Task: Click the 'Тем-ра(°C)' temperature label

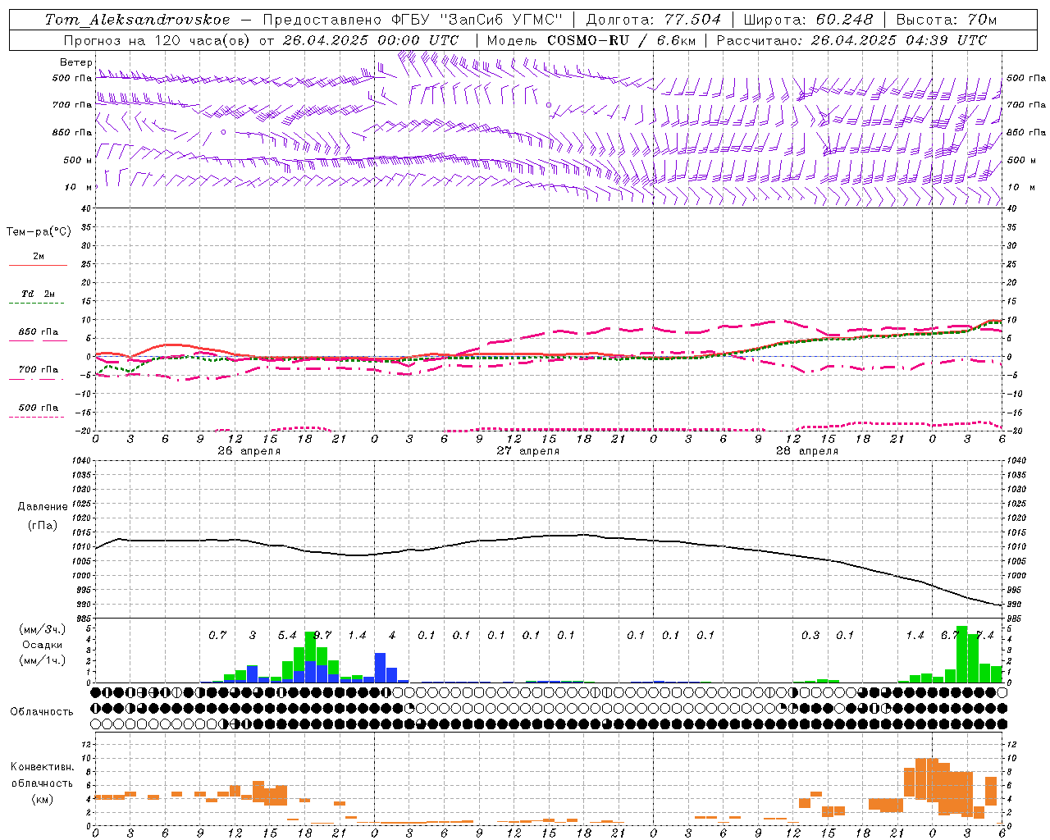Action: (39, 232)
